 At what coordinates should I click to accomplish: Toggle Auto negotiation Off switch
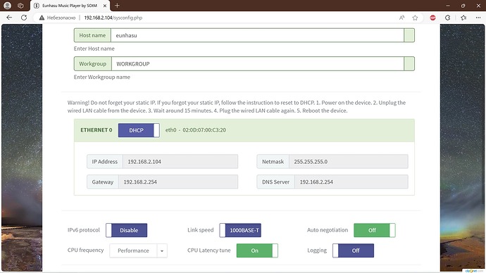pyautogui.click(x=375, y=230)
